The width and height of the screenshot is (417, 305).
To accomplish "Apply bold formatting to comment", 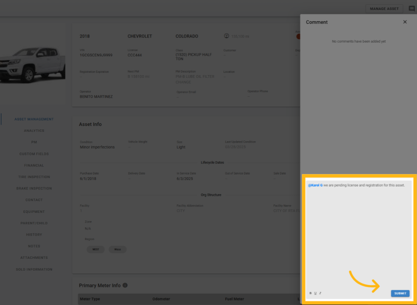I will [311, 293].
